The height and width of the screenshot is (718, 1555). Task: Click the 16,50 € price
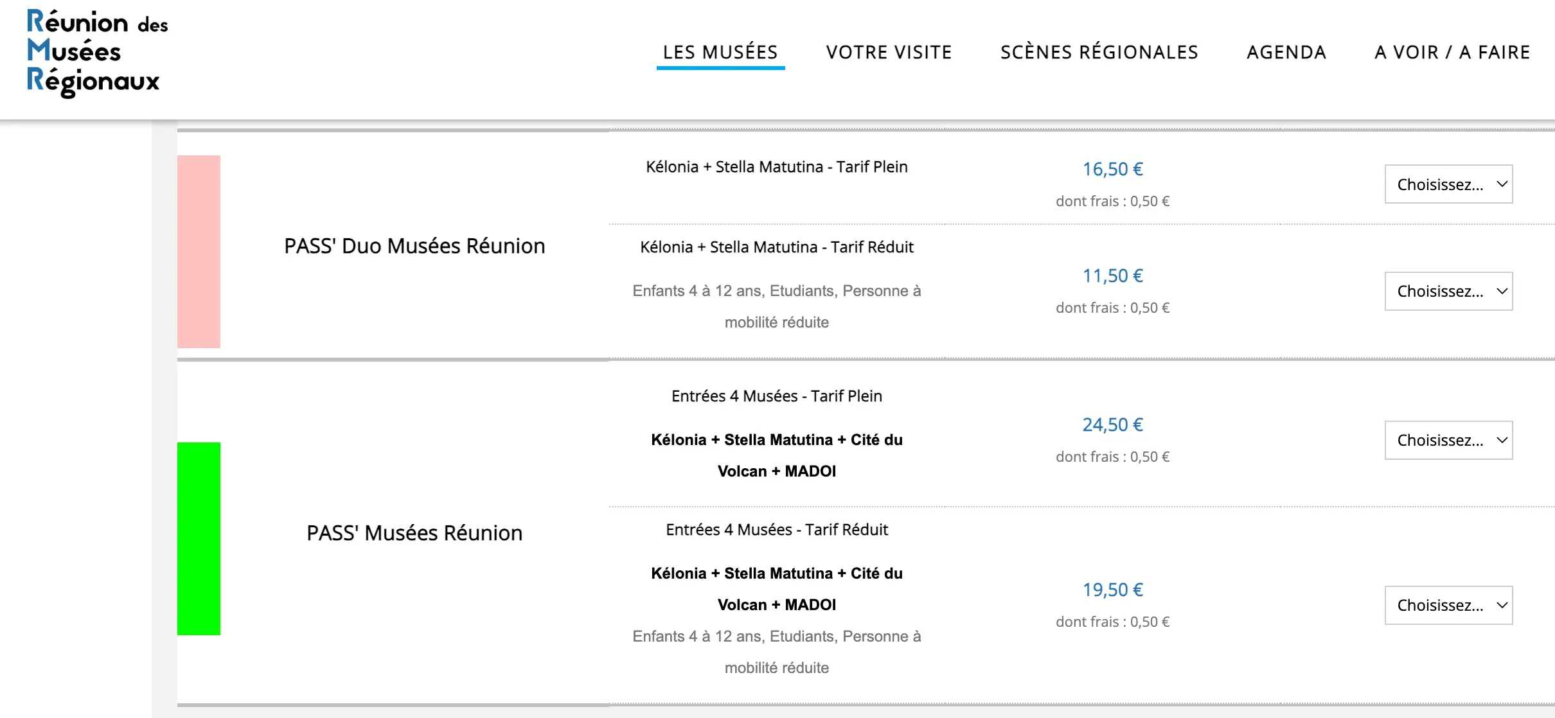(1112, 169)
